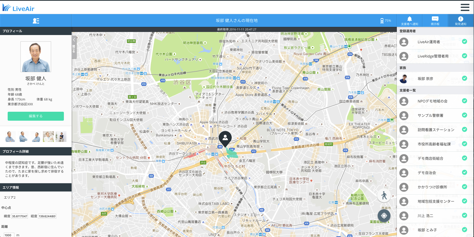Toggle the check mark for LiveRidge管理者用

pyautogui.click(x=465, y=56)
